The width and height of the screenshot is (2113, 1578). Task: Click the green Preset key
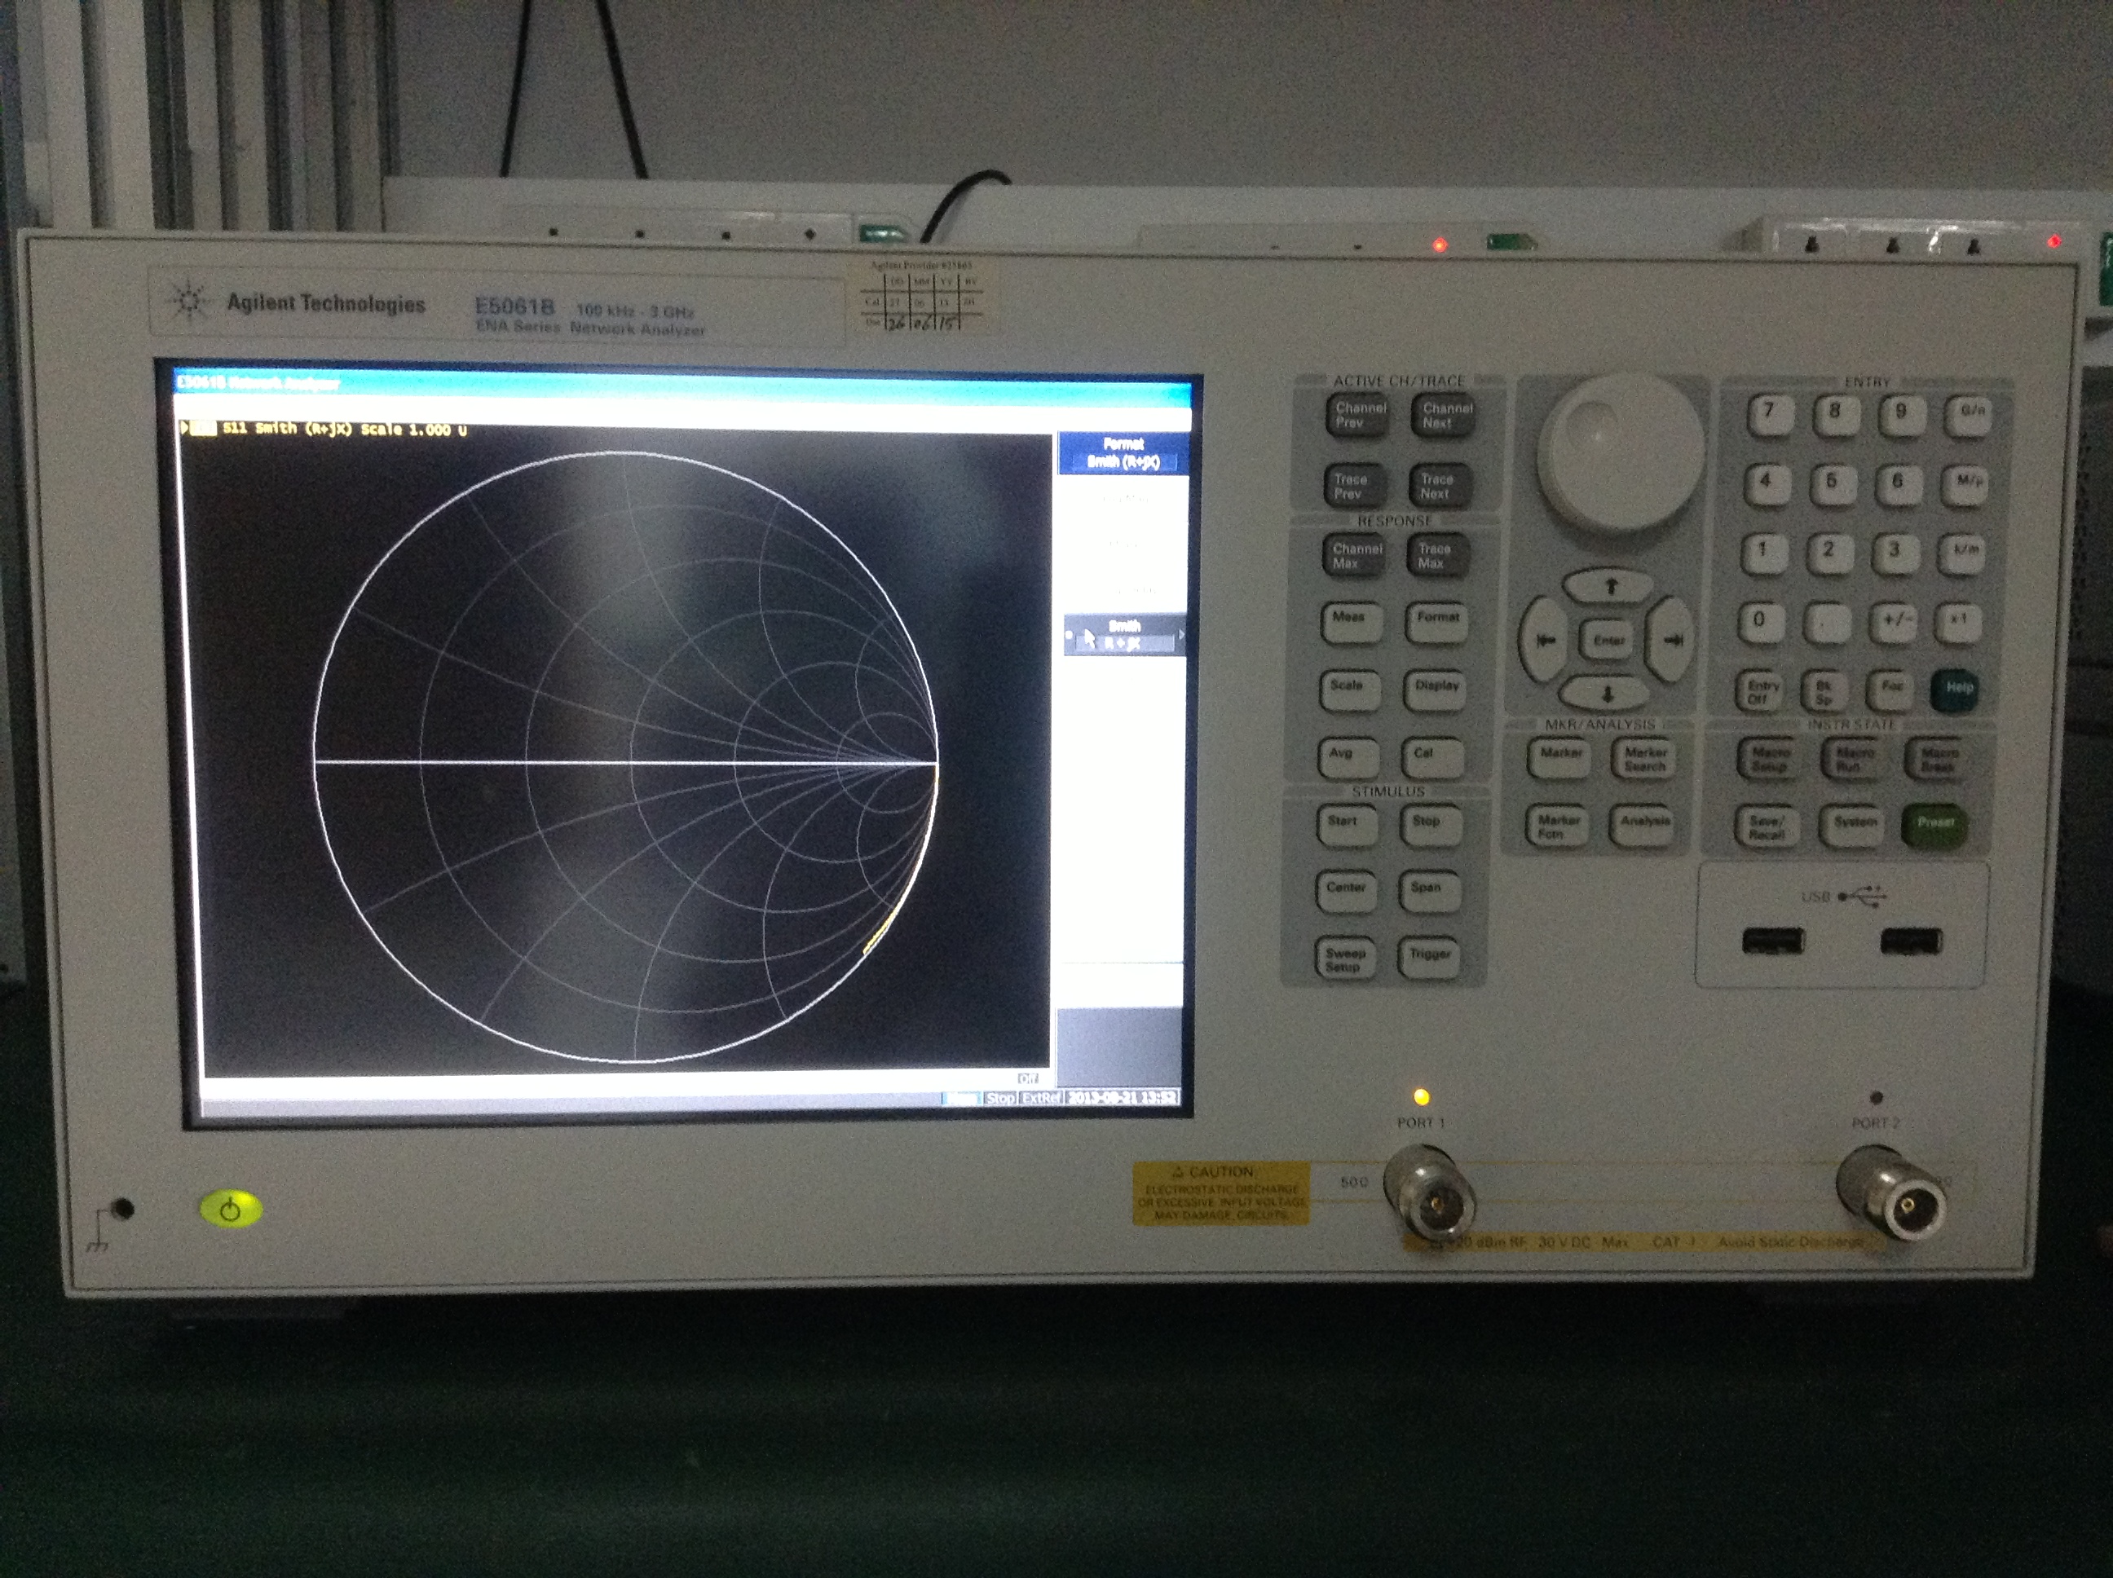(1935, 827)
